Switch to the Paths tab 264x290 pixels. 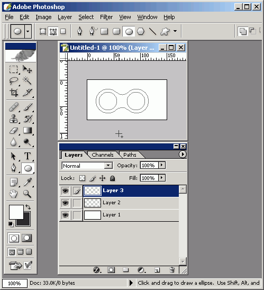coord(130,155)
